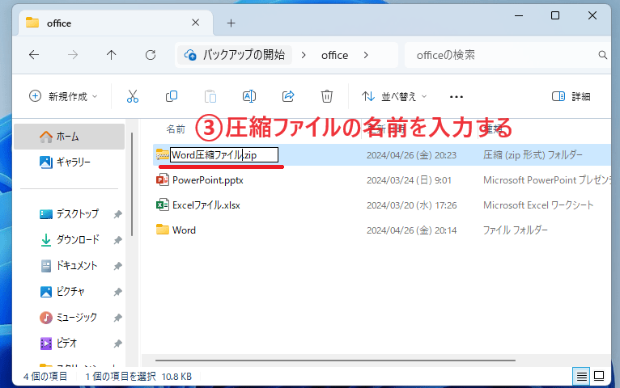
Task: Click the zip folder icon
Action: click(163, 154)
